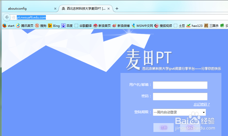Image resolution: width=228 pixels, height=136 pixels.
Task: Open the Bing bookmark
Action: point(54,26)
